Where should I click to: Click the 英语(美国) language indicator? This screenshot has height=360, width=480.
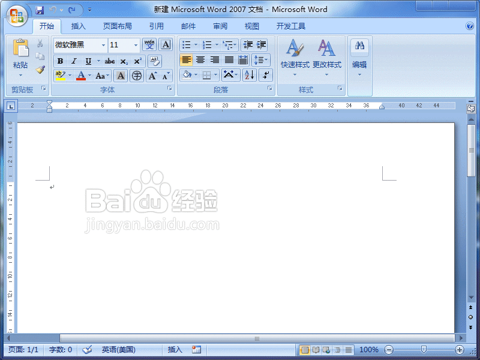(119, 350)
